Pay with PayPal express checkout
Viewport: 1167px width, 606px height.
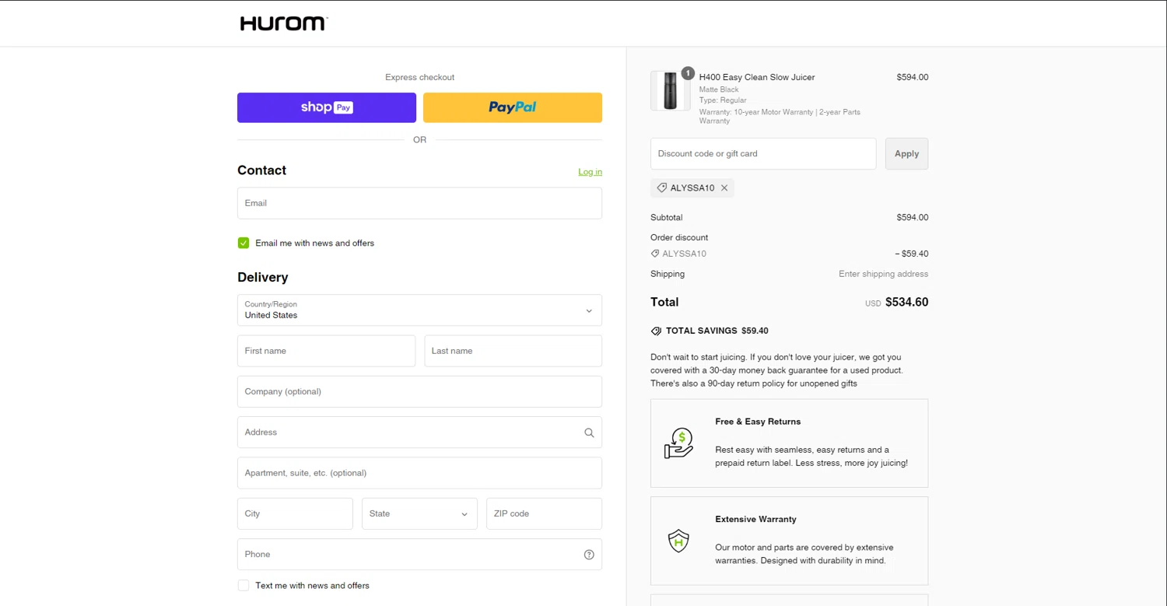[513, 108]
